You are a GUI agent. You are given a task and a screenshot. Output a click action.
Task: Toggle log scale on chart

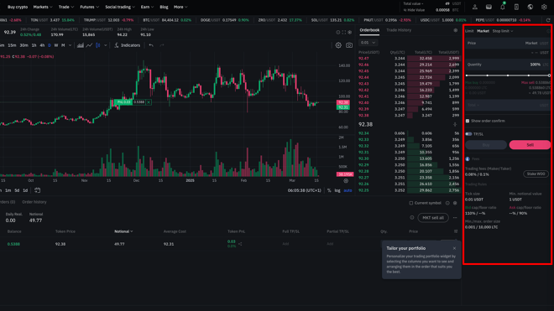[x=337, y=190]
